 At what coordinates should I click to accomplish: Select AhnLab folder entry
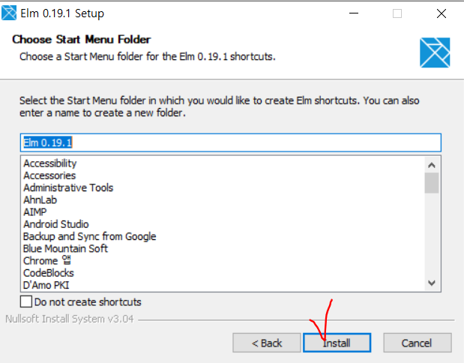[40, 200]
